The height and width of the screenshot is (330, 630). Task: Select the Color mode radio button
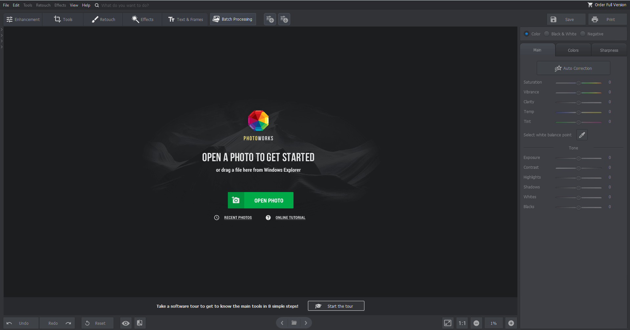[532, 34]
